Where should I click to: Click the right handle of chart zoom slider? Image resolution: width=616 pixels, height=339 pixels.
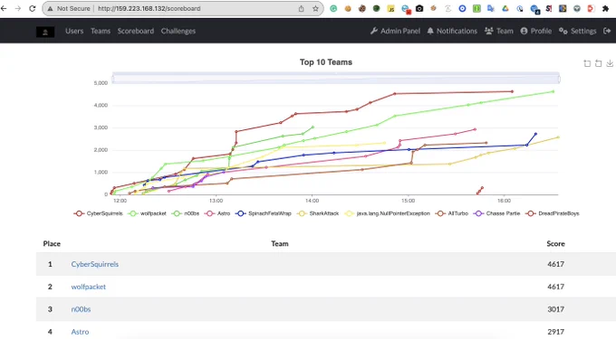coord(559,80)
